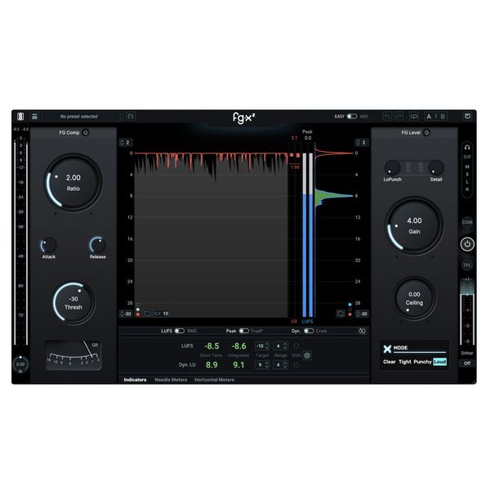The width and height of the screenshot is (490, 490).
Task: Toggle Peak to TrueP switch
Action: point(243,331)
